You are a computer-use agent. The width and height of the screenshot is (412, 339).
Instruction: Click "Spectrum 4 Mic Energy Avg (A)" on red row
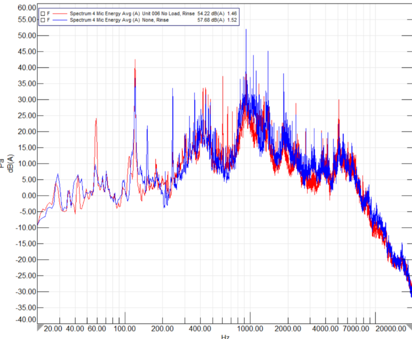105,13
